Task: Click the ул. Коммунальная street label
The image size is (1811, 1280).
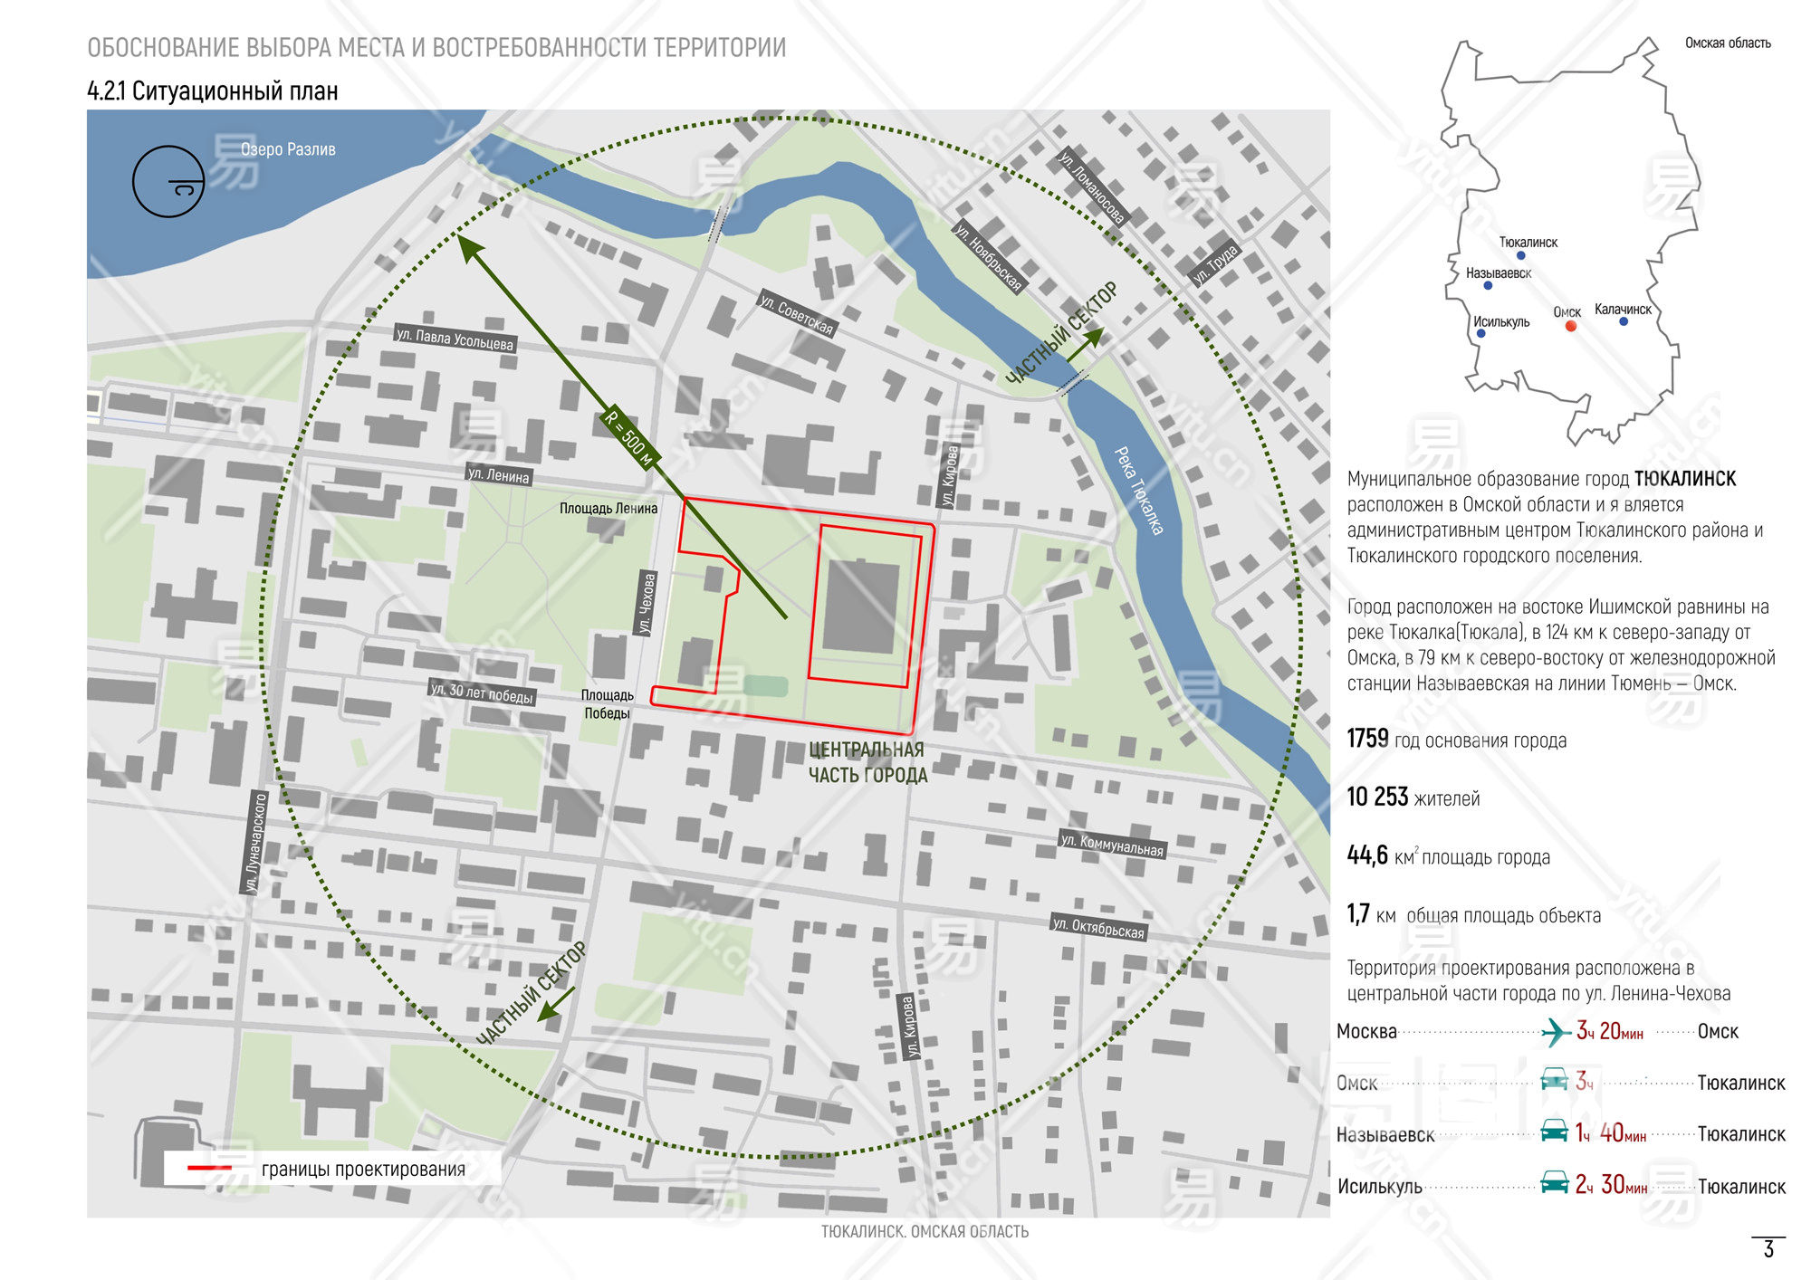Action: click(x=1112, y=845)
